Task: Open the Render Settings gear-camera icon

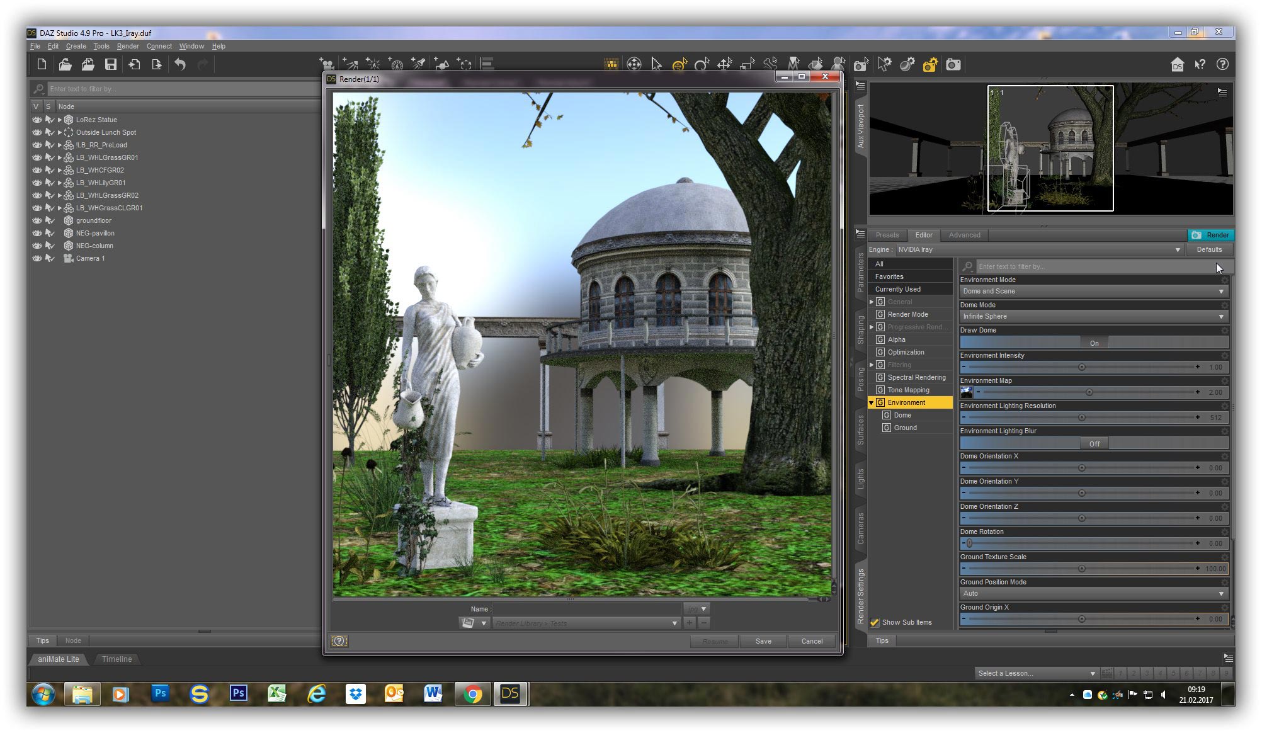Action: point(930,64)
